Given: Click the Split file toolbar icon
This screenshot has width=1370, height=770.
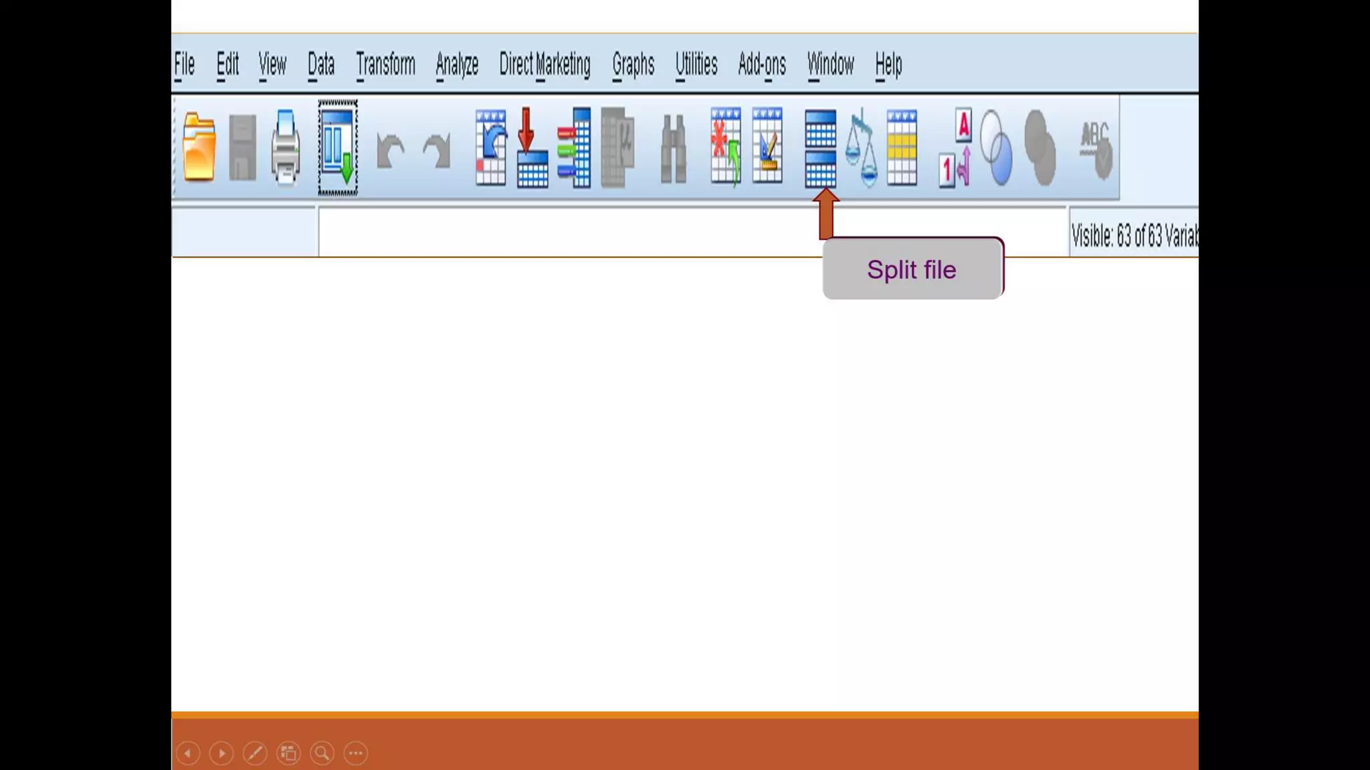Looking at the screenshot, I should [x=820, y=148].
